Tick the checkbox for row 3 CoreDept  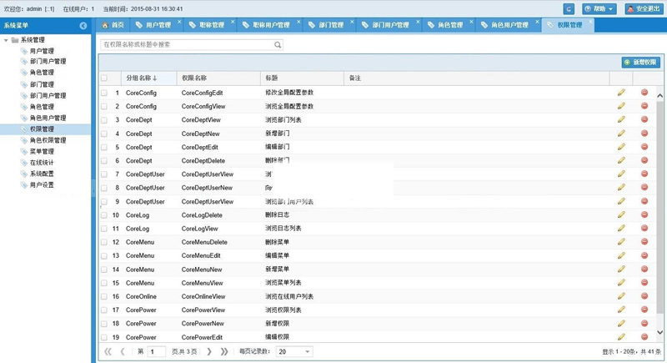[x=104, y=120]
